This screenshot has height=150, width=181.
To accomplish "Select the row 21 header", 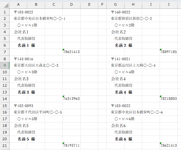I will [5, 146].
